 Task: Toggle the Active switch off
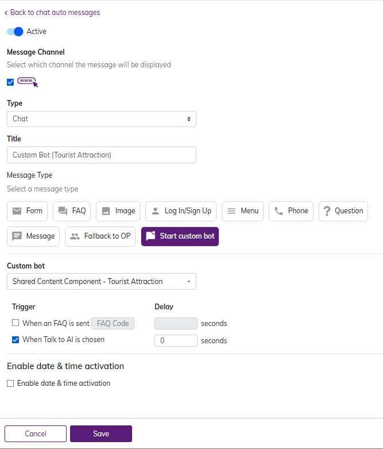pyautogui.click(x=15, y=32)
